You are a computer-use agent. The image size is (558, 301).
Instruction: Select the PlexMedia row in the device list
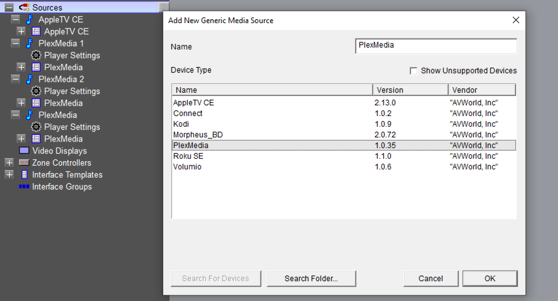(x=344, y=146)
